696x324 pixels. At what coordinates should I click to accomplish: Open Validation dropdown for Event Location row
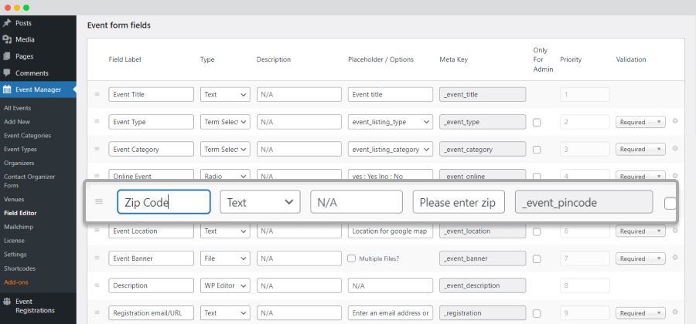(640, 231)
